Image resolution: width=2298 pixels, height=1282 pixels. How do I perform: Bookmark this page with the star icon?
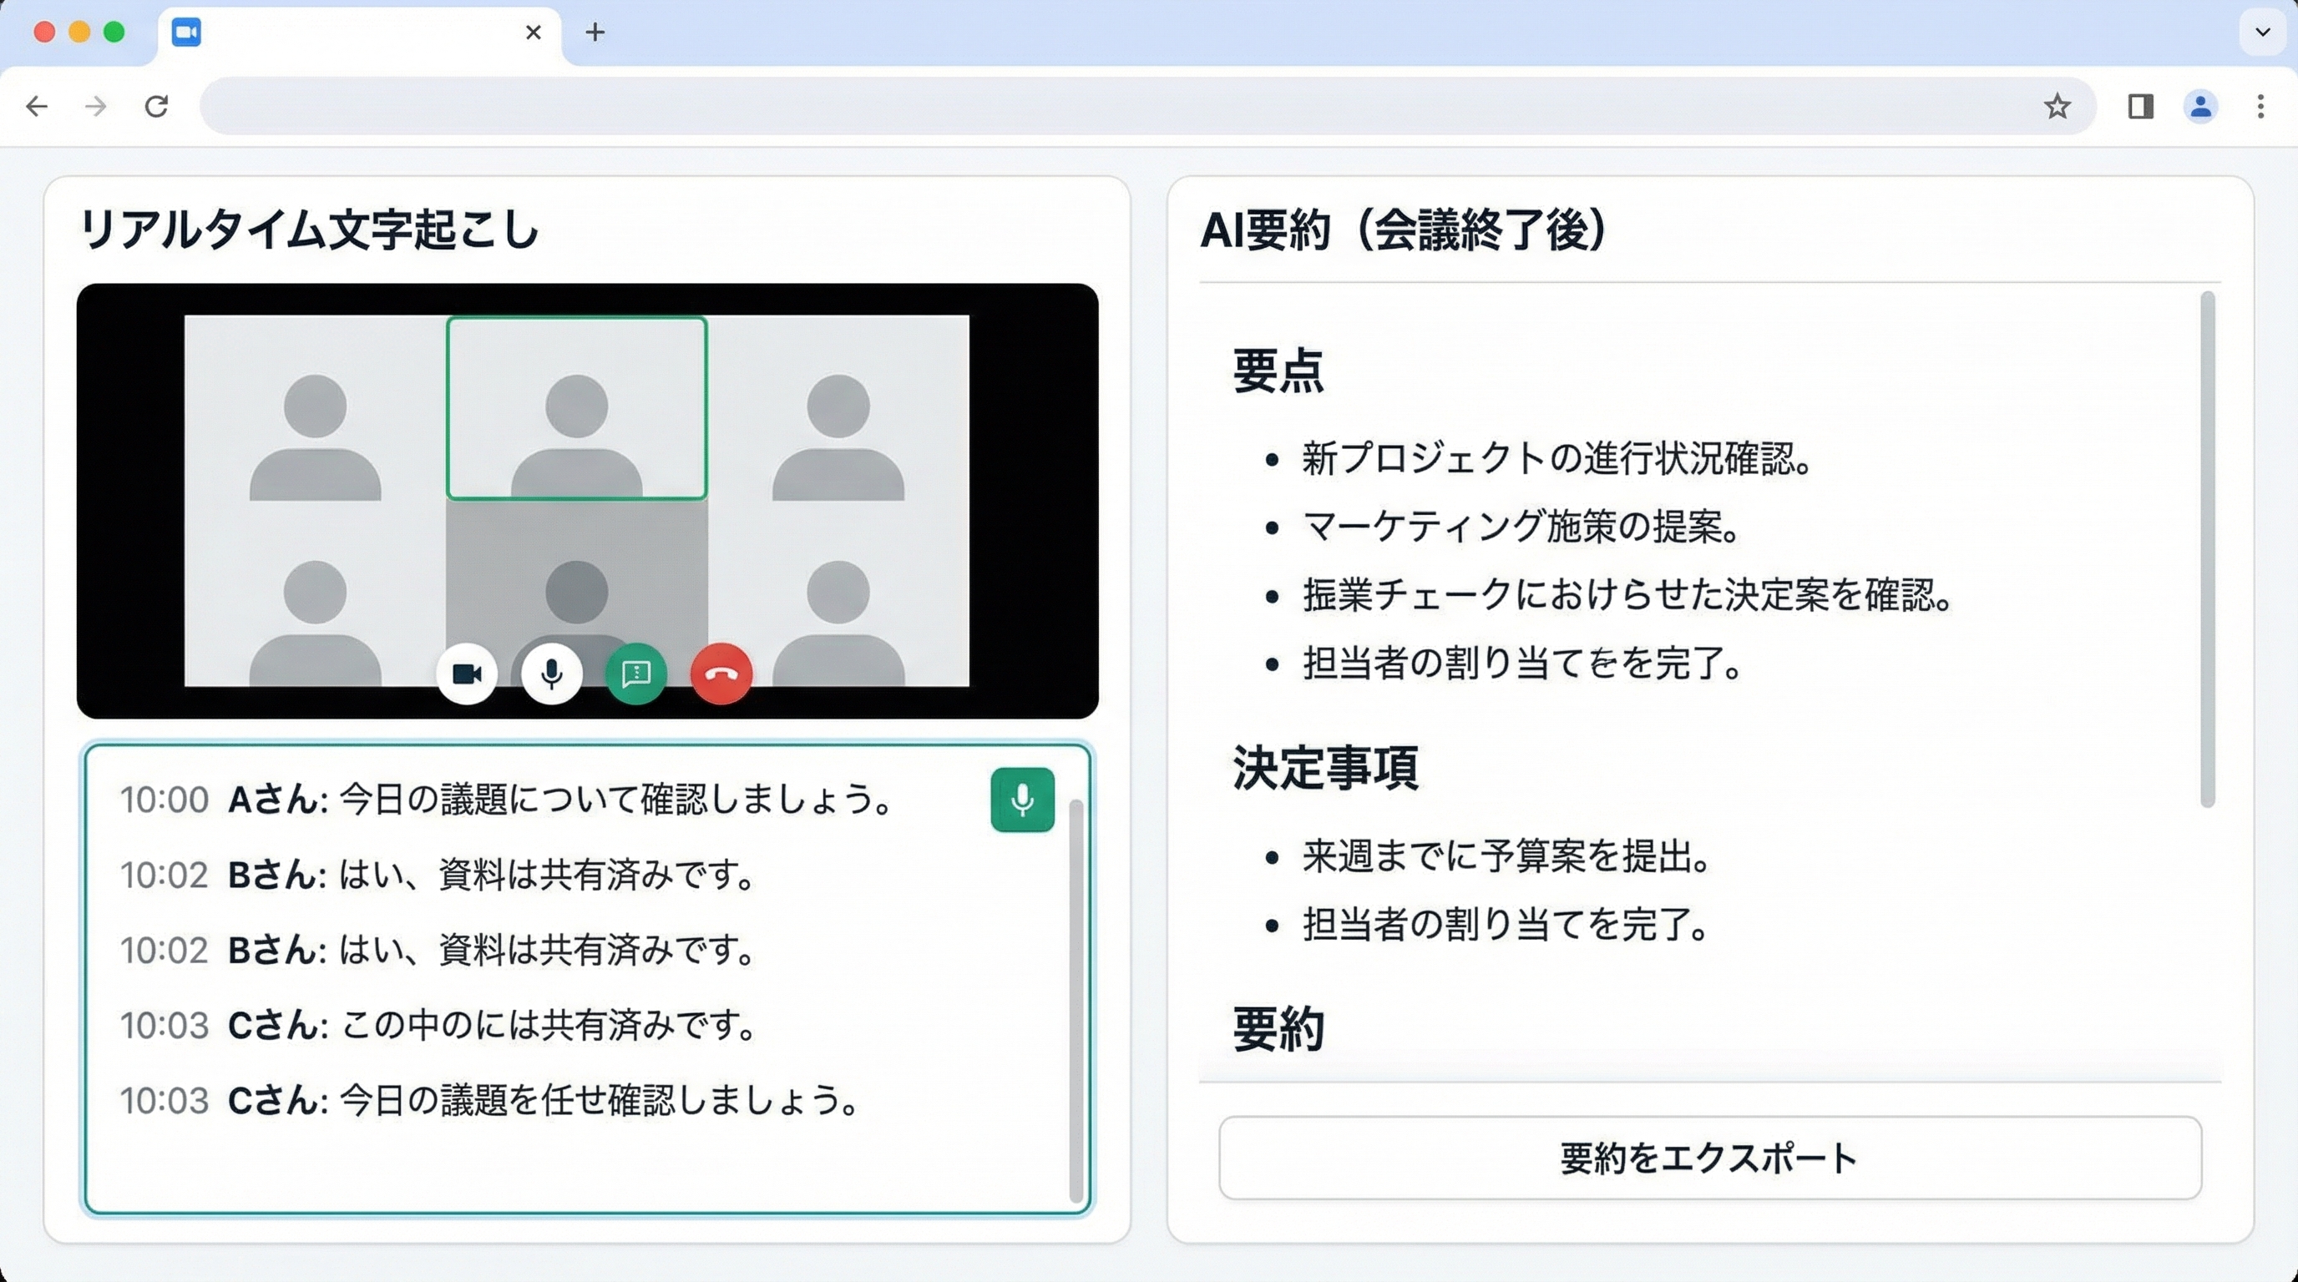pos(2058,106)
